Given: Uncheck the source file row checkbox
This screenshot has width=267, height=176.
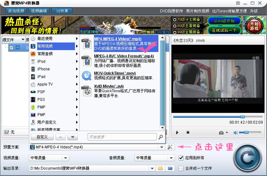Looking at the screenshot, I should (11, 48).
